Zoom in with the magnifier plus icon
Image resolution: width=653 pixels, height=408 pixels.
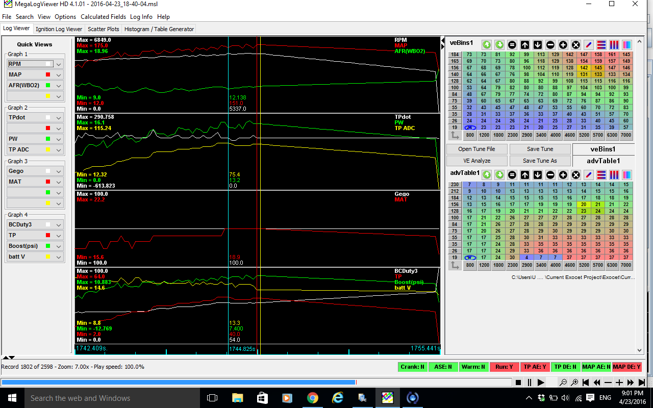[x=574, y=382]
